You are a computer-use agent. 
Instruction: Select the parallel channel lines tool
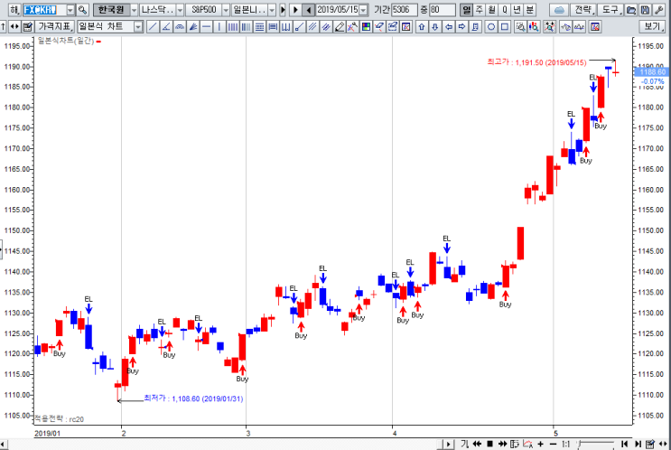[x=312, y=27]
